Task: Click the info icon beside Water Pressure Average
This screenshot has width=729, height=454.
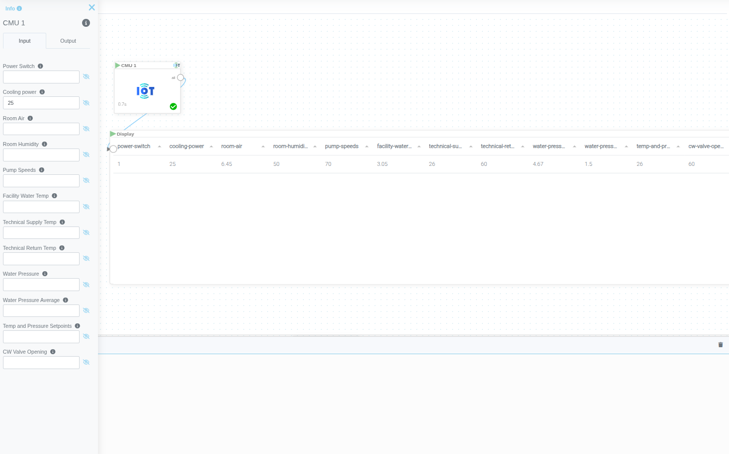Action: (66, 300)
